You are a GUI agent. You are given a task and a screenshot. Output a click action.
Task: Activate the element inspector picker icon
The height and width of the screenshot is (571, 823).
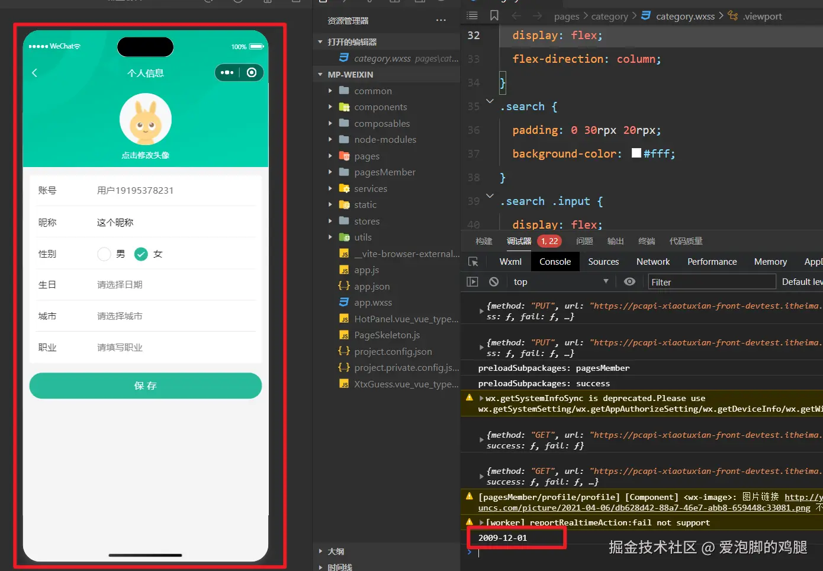473,262
